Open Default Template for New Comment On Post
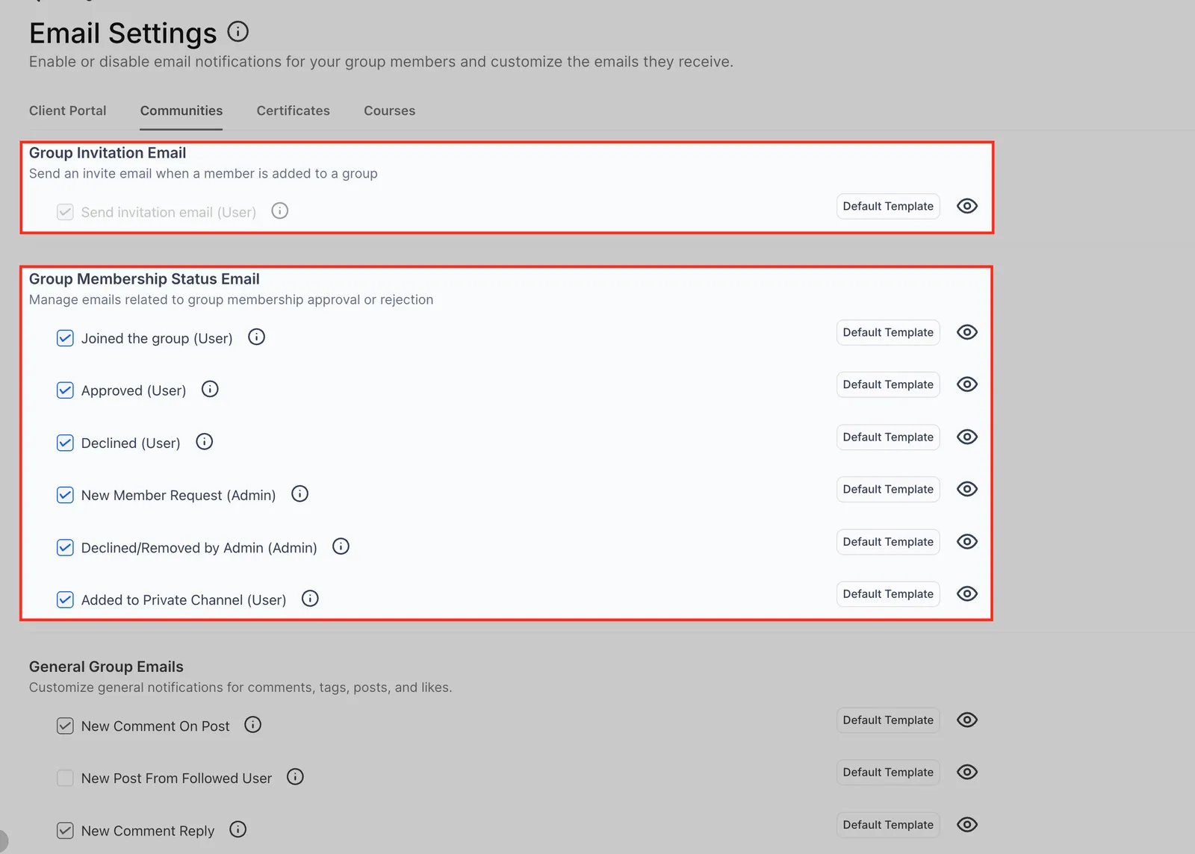This screenshot has width=1195, height=854. pos(888,720)
